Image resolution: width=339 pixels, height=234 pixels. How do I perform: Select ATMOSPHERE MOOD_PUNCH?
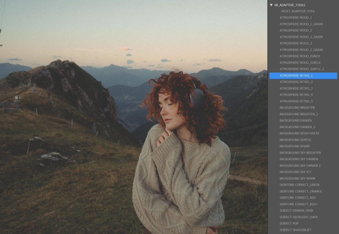[299, 56]
